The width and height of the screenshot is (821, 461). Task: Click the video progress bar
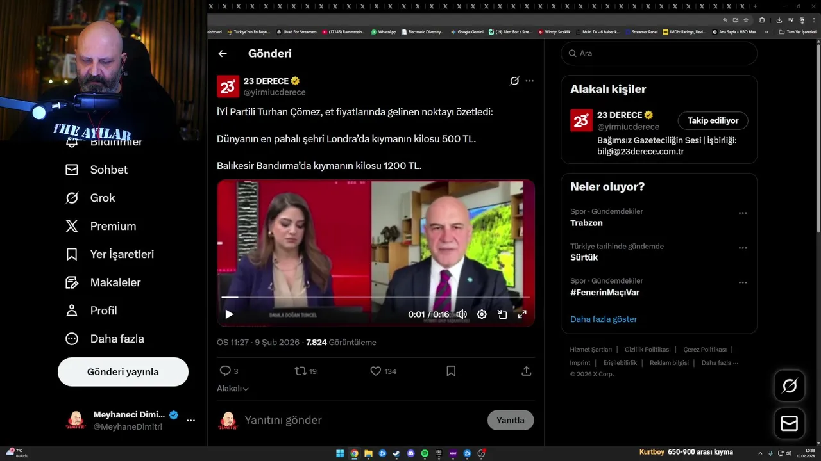375,297
